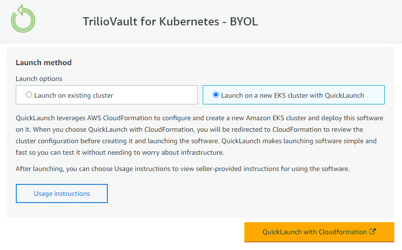This screenshot has height=250, width=402.
Task: Select the new EKS cluster QuickLaunch radio button
Action: coord(216,95)
